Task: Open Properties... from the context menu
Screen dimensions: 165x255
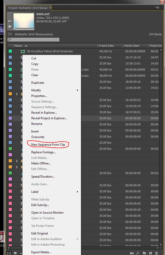Action: pos(39,96)
